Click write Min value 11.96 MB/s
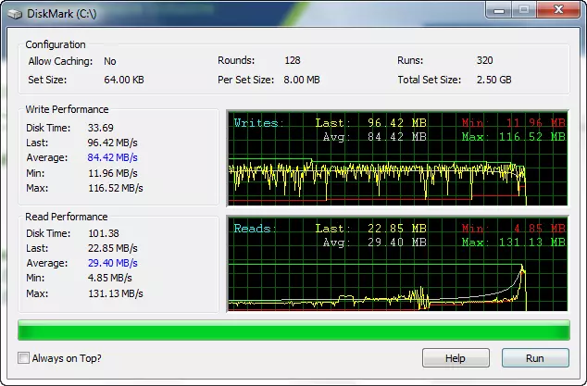Viewport: 587px width, 386px height. [x=113, y=173]
